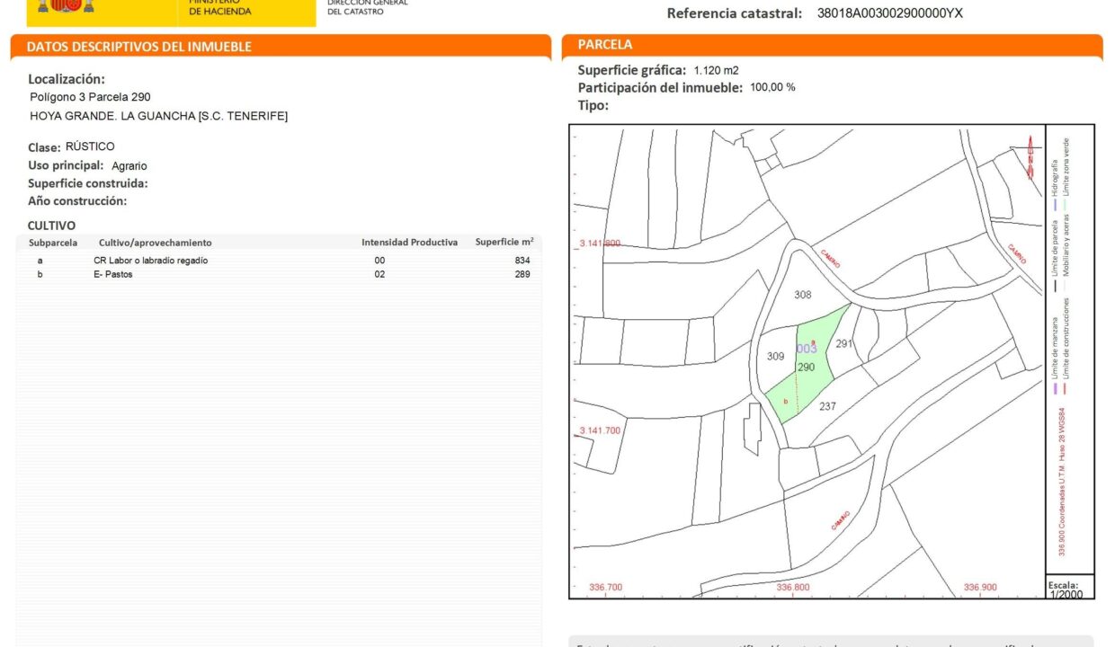Click 'Hidrografía' legend text
Image resolution: width=1115 pixels, height=647 pixels.
[x=1055, y=178]
